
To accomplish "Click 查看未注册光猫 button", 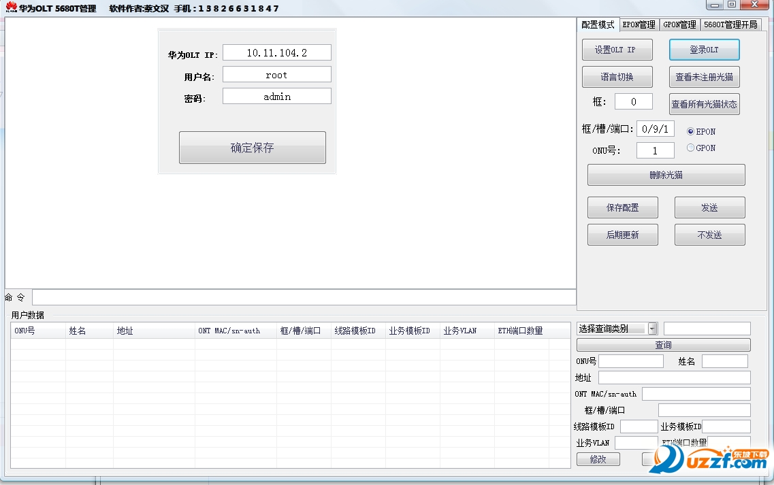I will 705,77.
